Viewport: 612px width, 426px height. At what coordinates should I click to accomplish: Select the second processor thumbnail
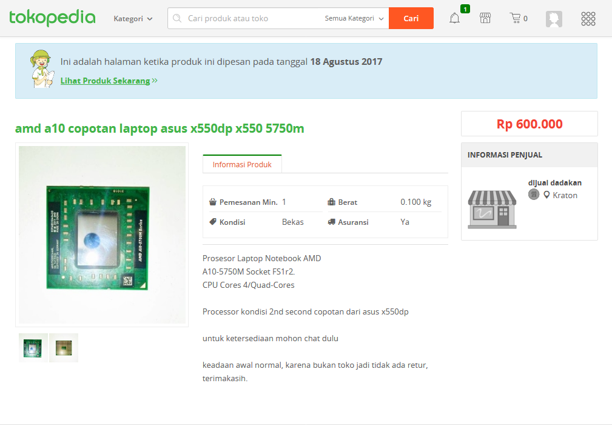click(64, 348)
